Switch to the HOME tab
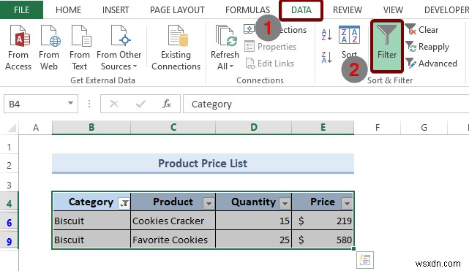The height and width of the screenshot is (271, 469). pyautogui.click(x=68, y=9)
